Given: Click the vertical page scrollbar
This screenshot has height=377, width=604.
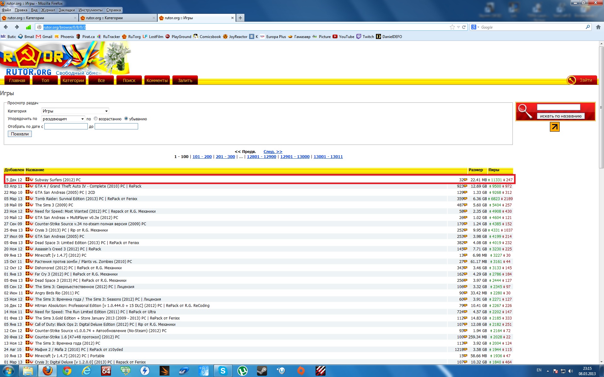Looking at the screenshot, I should (x=601, y=107).
